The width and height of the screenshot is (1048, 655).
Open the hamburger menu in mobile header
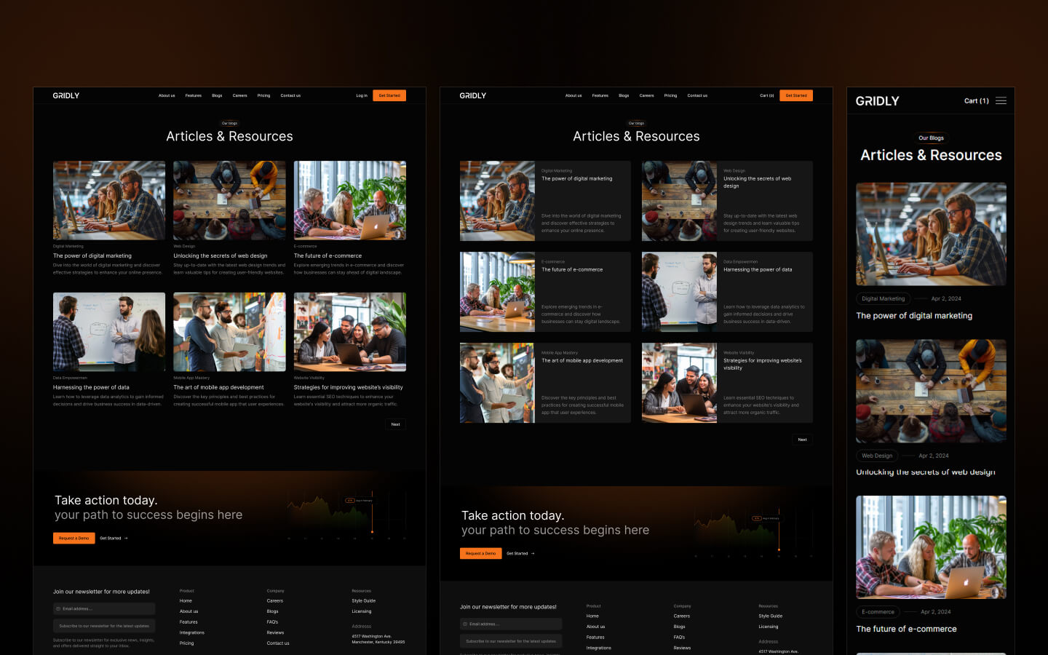(1001, 101)
